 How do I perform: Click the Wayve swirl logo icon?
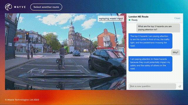point(9,7)
